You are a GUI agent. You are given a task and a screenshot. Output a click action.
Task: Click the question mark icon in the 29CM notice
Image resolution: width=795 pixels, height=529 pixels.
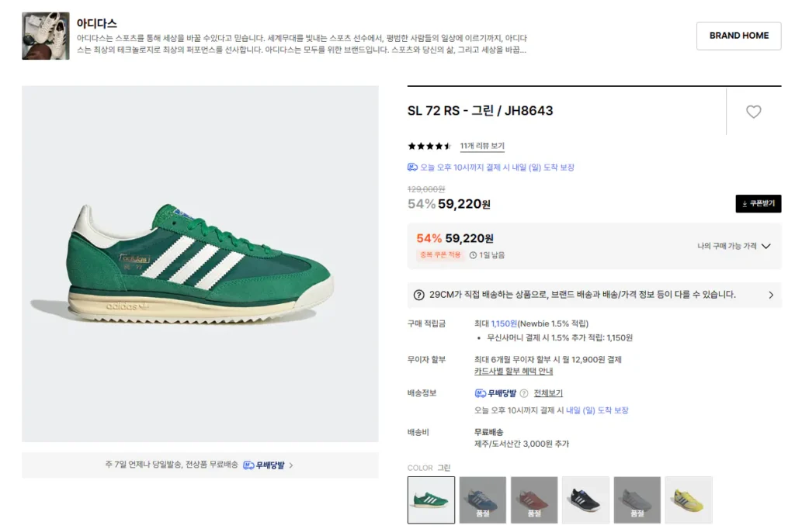[x=419, y=295]
